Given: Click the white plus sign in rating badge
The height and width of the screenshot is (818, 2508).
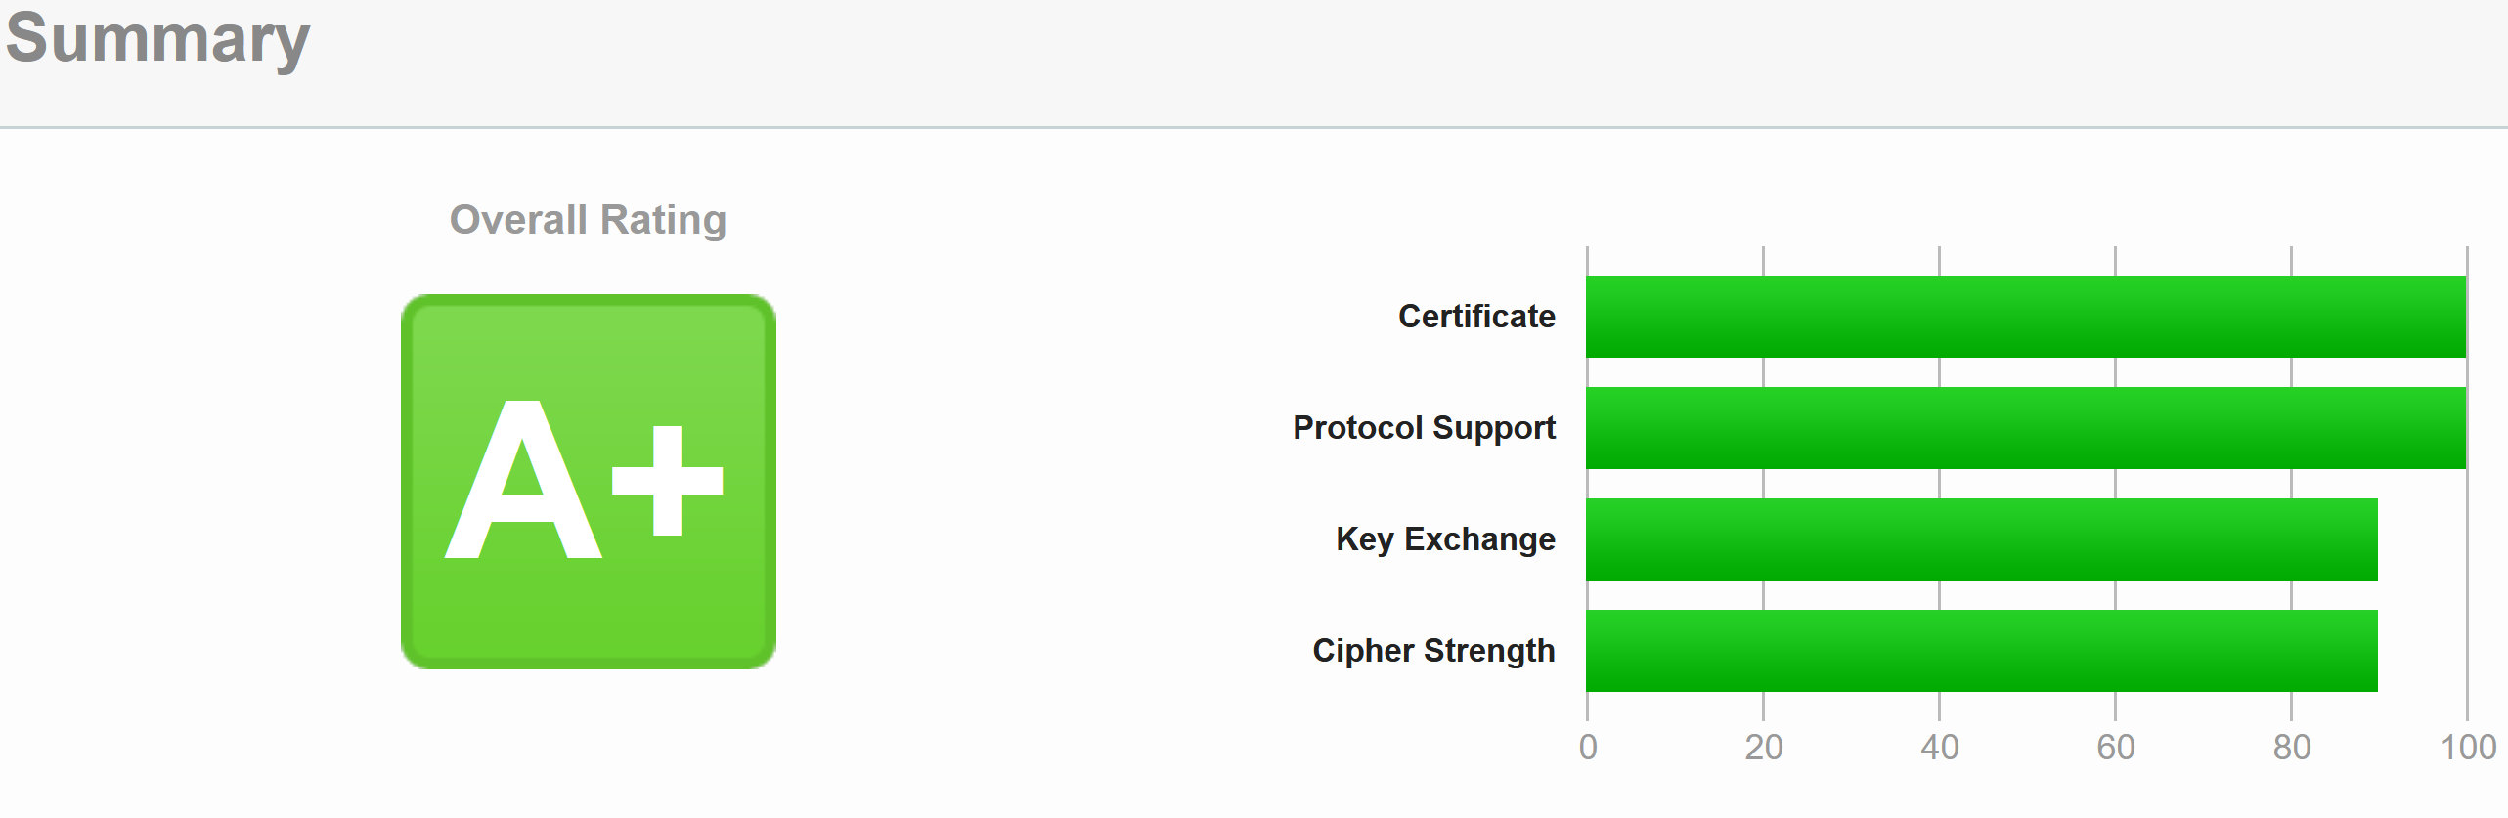Looking at the screenshot, I should [667, 481].
